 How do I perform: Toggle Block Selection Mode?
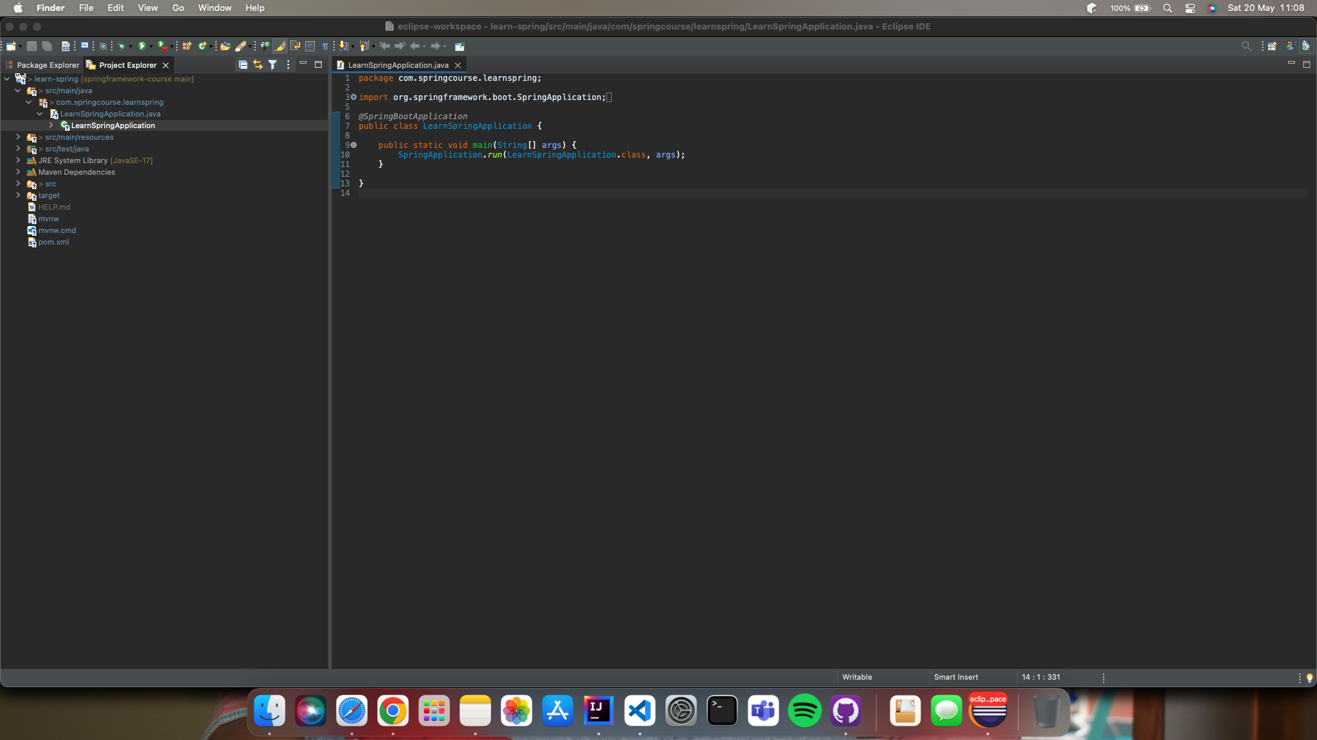tap(310, 46)
